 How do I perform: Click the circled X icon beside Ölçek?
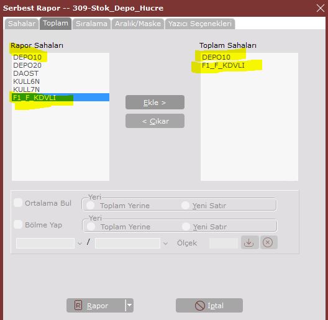[x=268, y=242]
